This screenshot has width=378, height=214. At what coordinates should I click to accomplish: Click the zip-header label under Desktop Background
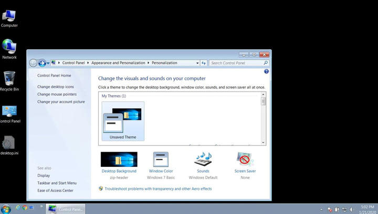pyautogui.click(x=119, y=177)
